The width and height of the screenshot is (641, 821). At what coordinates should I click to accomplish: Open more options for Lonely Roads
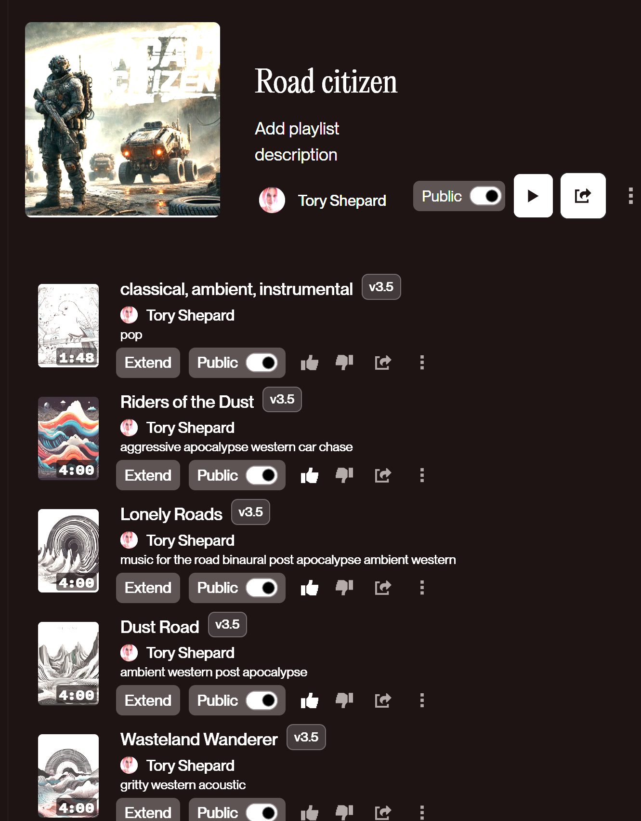point(422,588)
